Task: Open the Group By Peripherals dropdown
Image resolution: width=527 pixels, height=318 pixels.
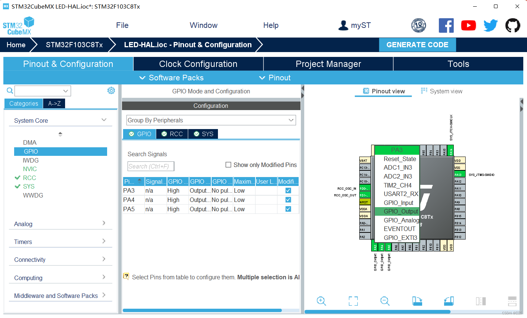Action: 211,120
